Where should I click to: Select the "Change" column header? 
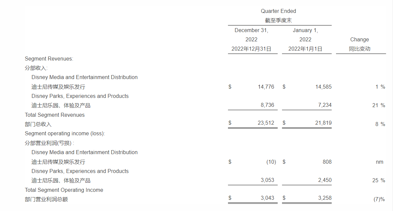360,40
